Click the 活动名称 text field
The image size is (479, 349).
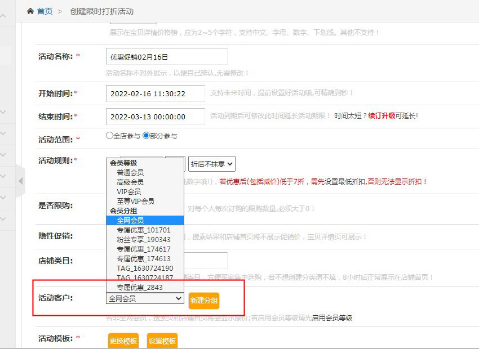(166, 57)
